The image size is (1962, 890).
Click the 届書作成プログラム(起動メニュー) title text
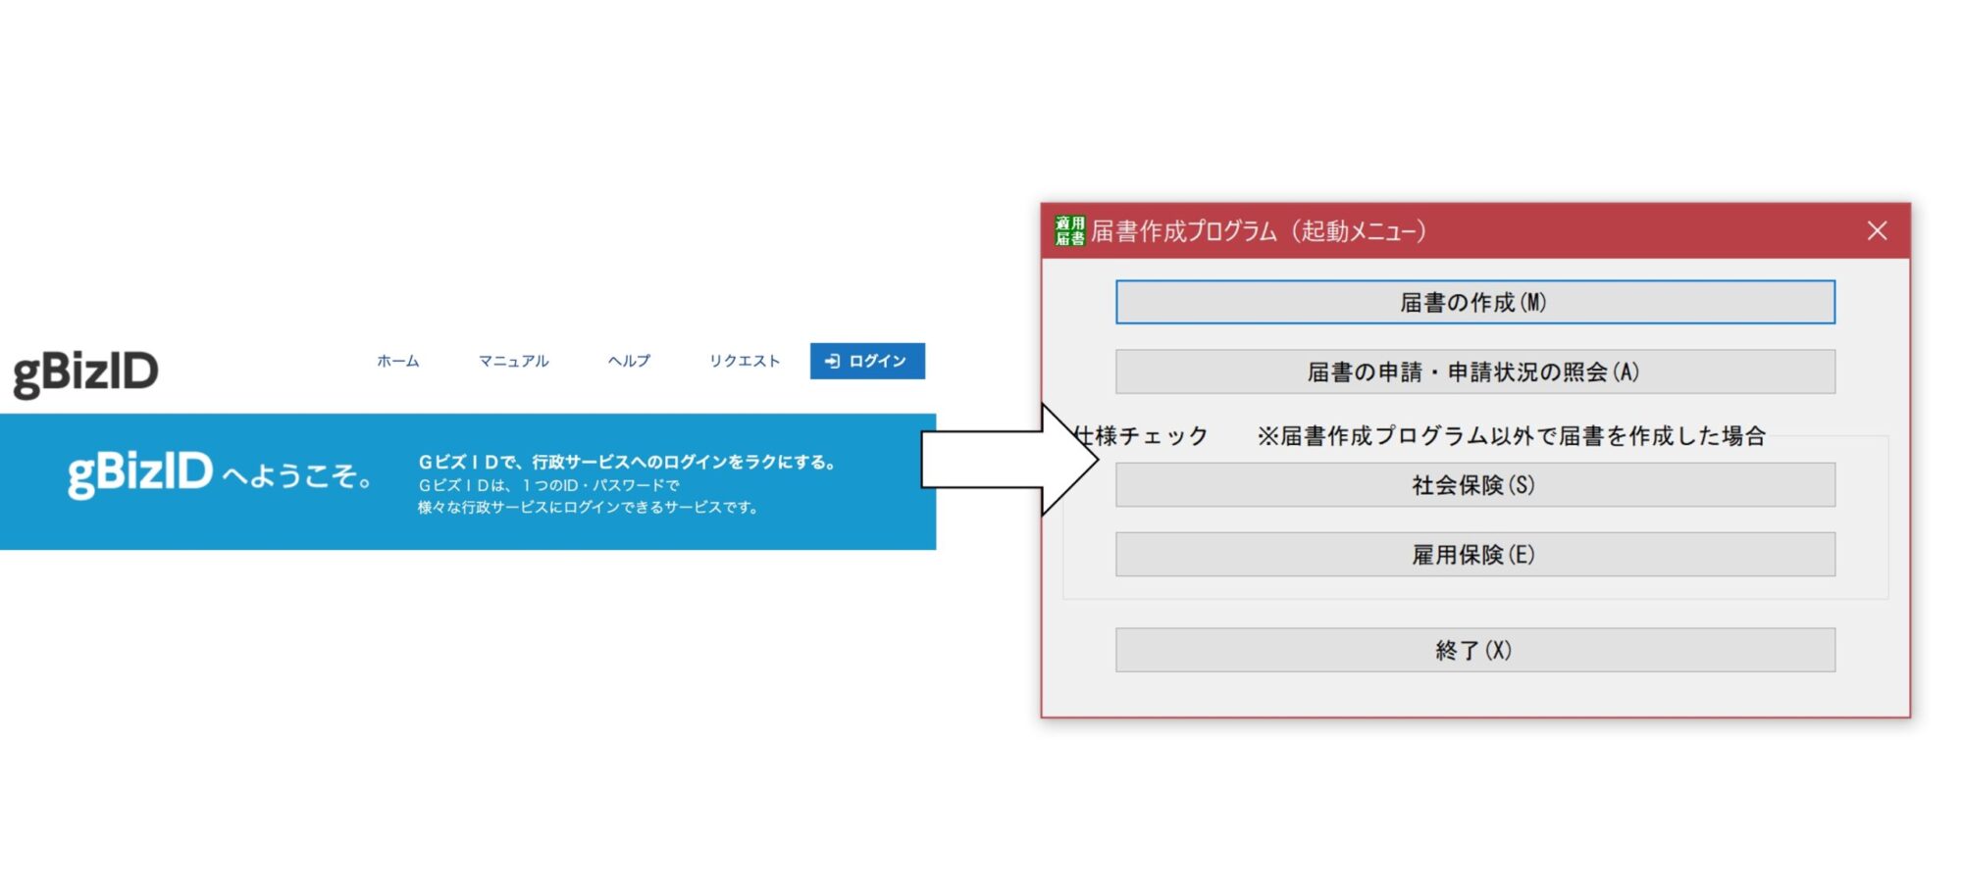[1259, 231]
